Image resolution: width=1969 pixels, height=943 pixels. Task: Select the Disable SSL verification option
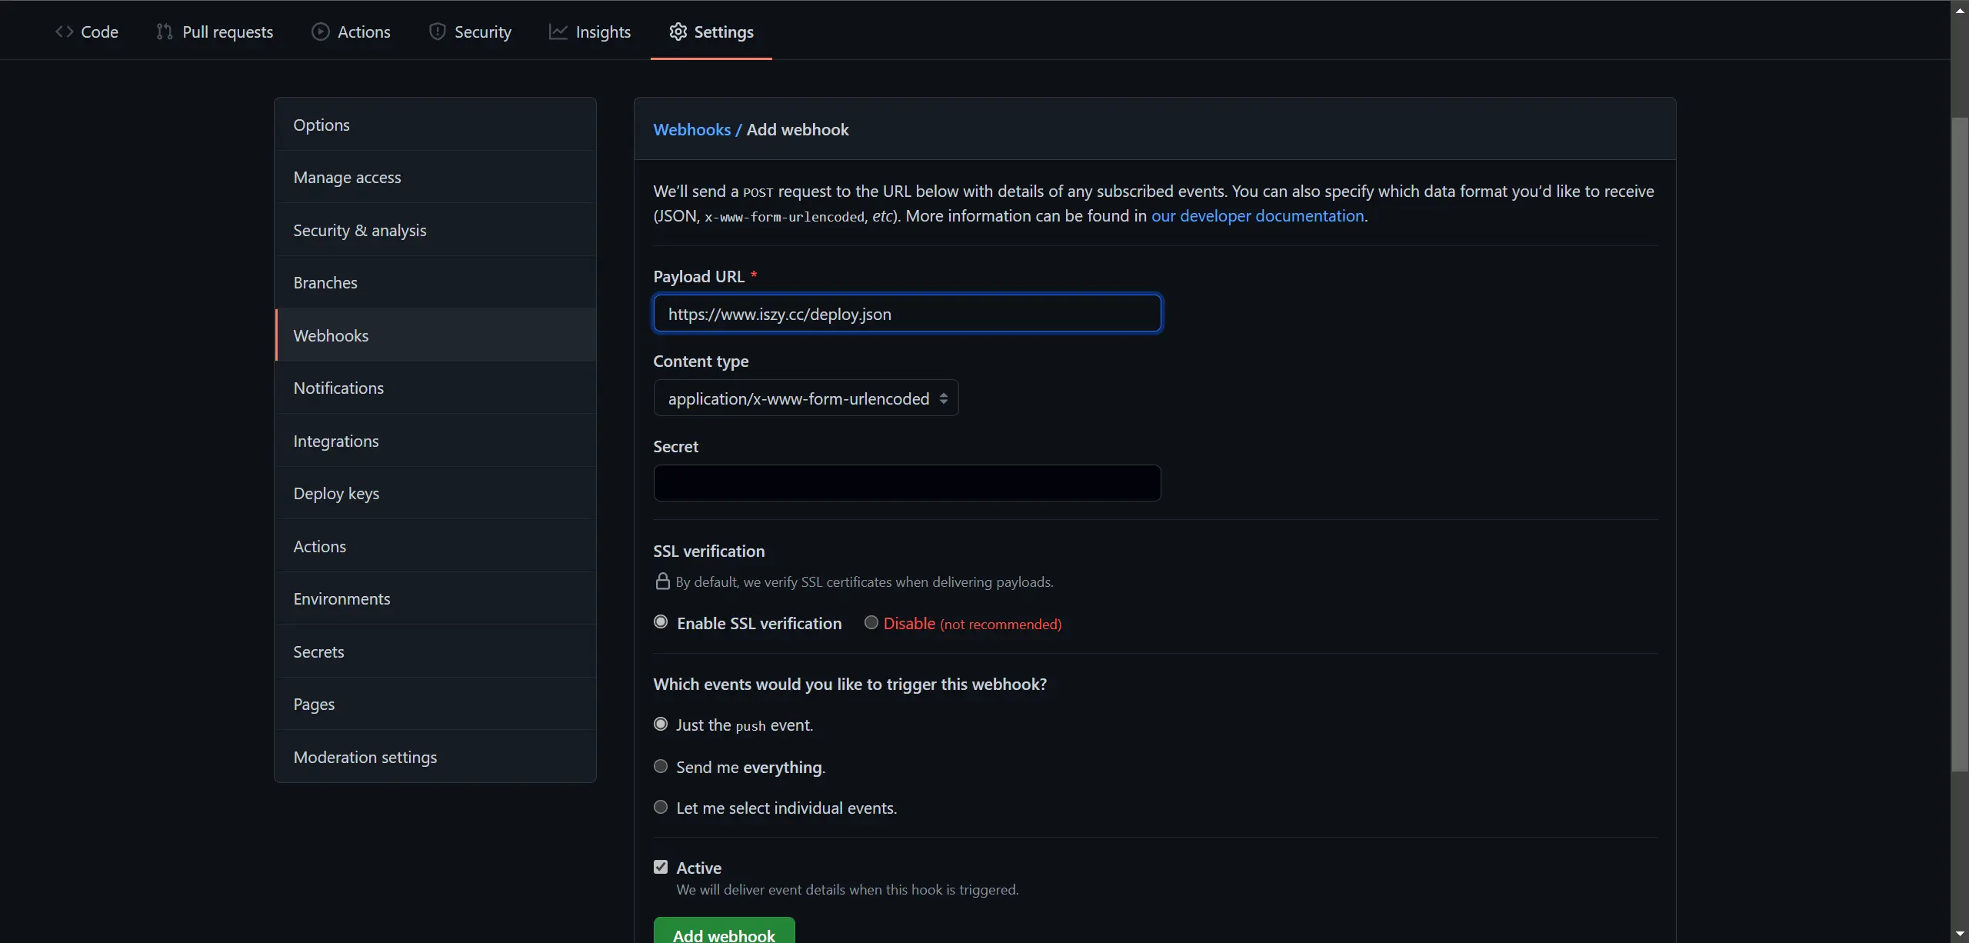coord(870,622)
